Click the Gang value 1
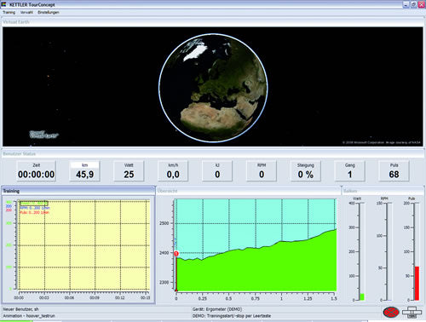Image resolution: width=426 pixels, height=322 pixels. 350,175
